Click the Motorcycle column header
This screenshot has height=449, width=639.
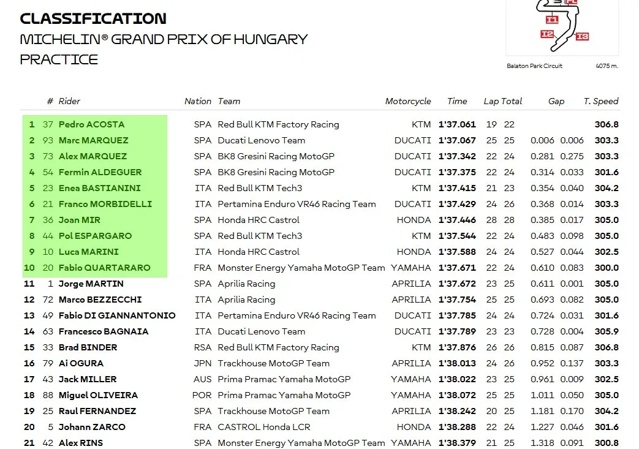coord(408,101)
